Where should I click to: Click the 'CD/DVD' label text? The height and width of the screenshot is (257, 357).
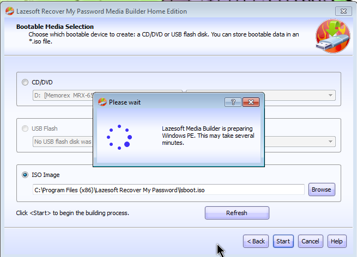(x=42, y=82)
